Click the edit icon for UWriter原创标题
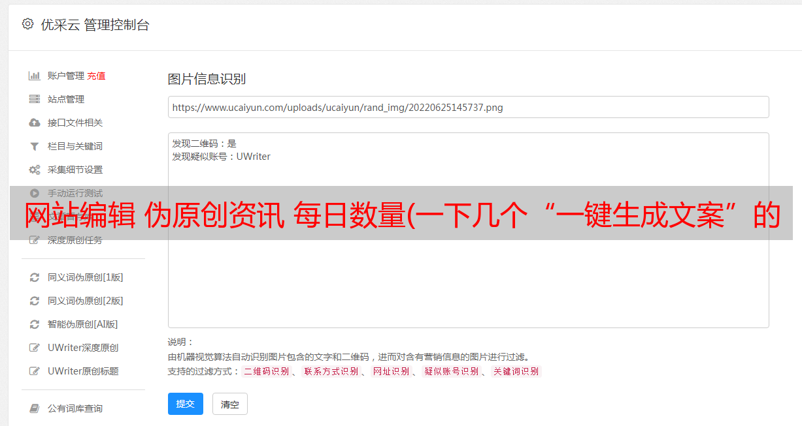The height and width of the screenshot is (426, 802). click(35, 371)
